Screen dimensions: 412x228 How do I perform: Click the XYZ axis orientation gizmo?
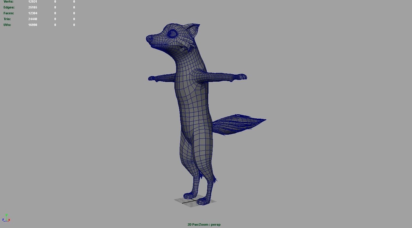pyautogui.click(x=6, y=218)
